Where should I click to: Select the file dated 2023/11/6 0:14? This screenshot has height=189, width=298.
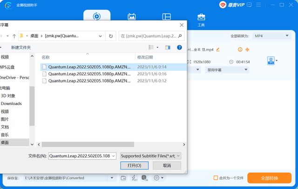tap(114, 67)
